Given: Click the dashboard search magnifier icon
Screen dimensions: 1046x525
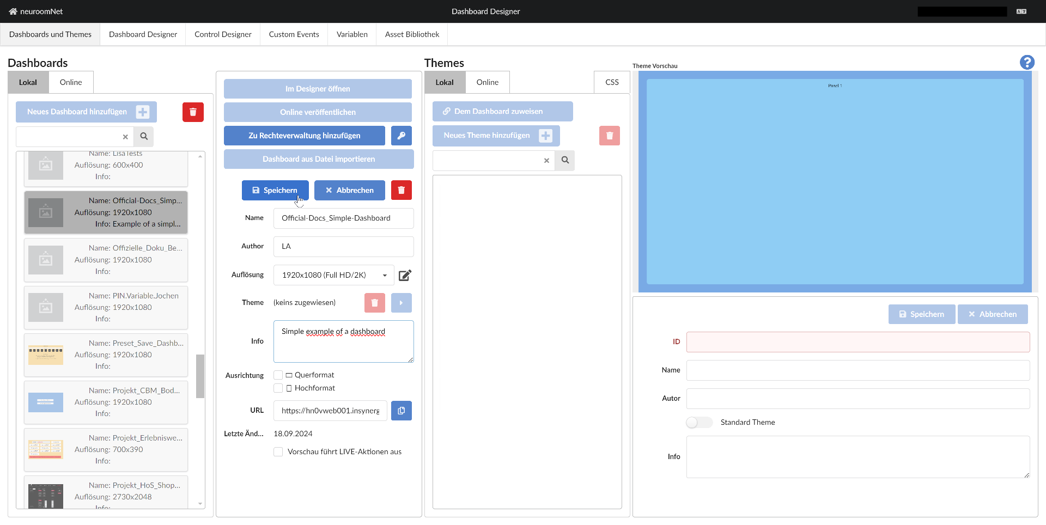Looking at the screenshot, I should click(x=144, y=137).
